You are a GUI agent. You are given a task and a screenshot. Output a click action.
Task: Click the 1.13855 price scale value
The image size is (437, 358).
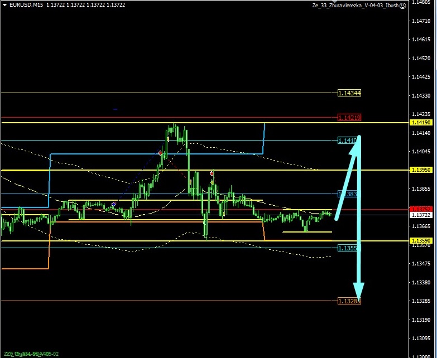pos(421,189)
